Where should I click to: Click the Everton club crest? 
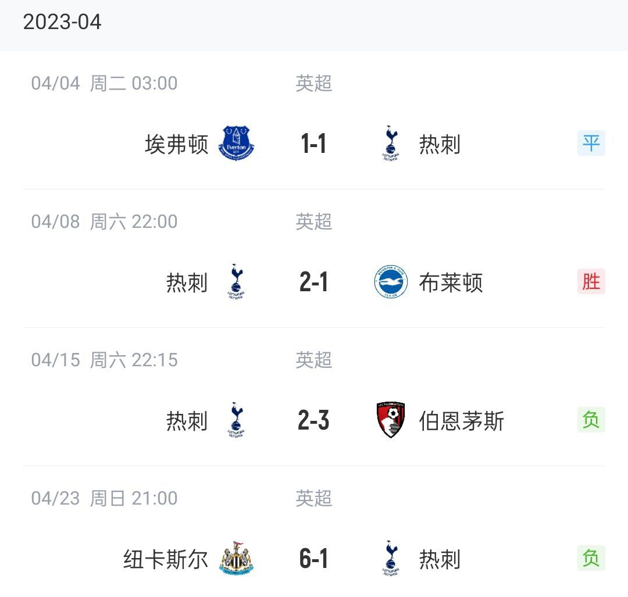click(236, 143)
